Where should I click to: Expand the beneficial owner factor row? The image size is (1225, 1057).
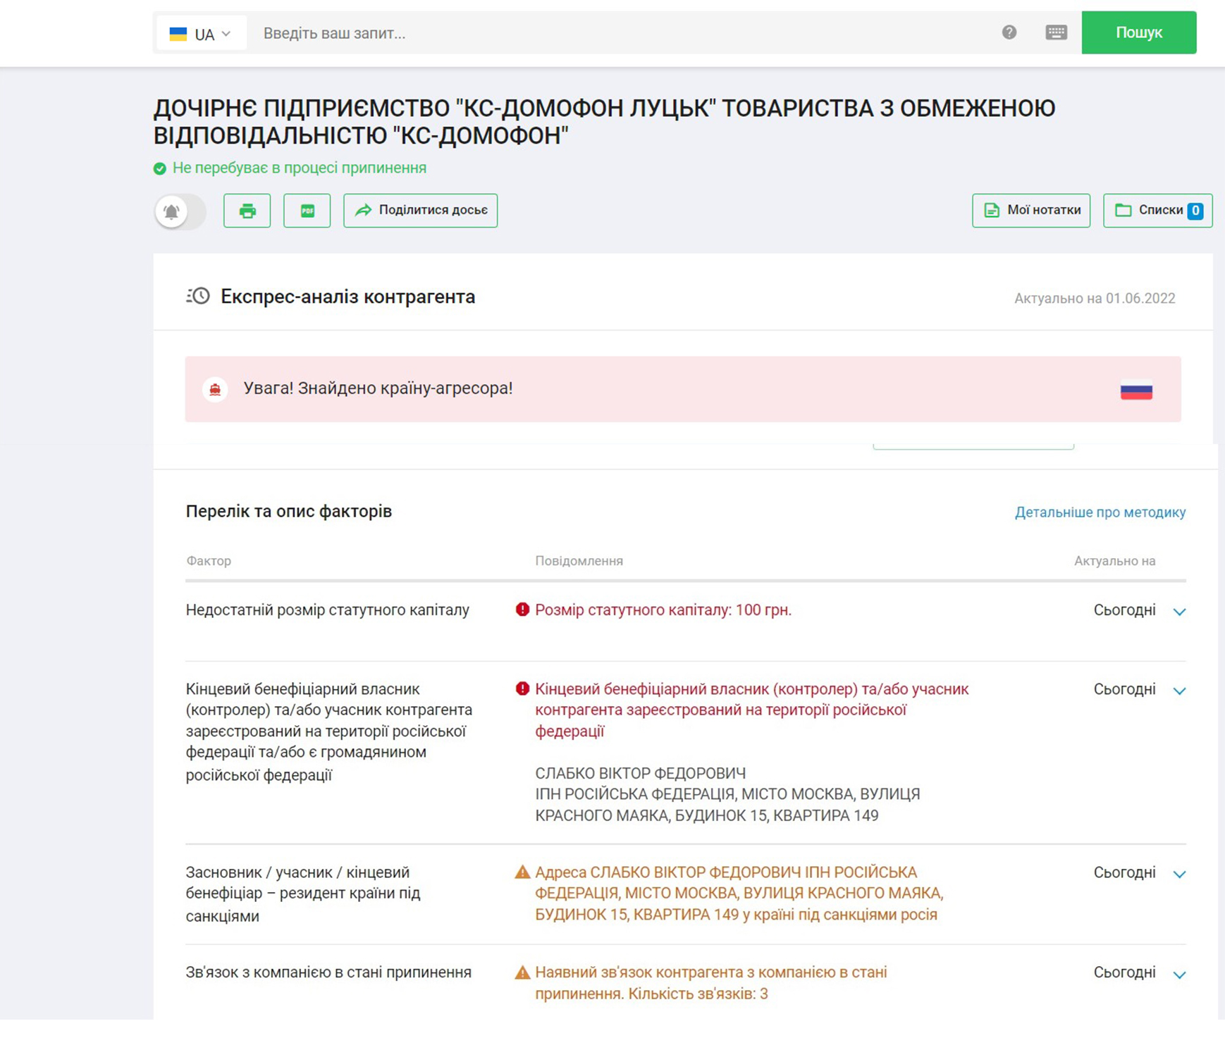[x=1179, y=691]
